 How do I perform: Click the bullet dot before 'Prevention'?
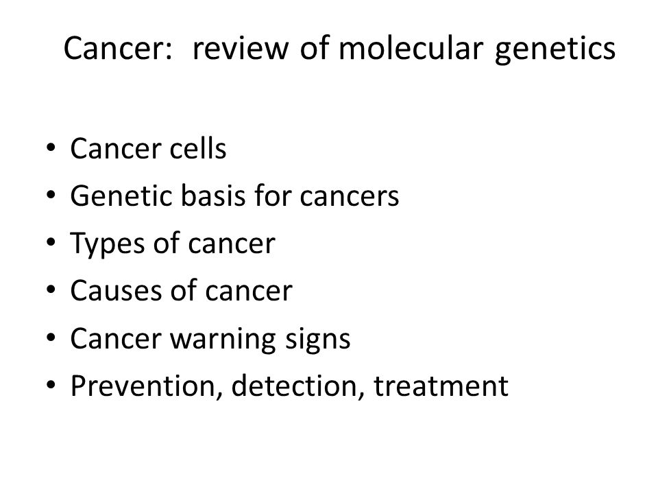tap(51, 385)
